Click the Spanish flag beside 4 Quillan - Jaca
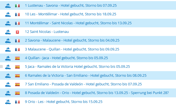This screenshot has width=176, height=106. [x=17, y=58]
